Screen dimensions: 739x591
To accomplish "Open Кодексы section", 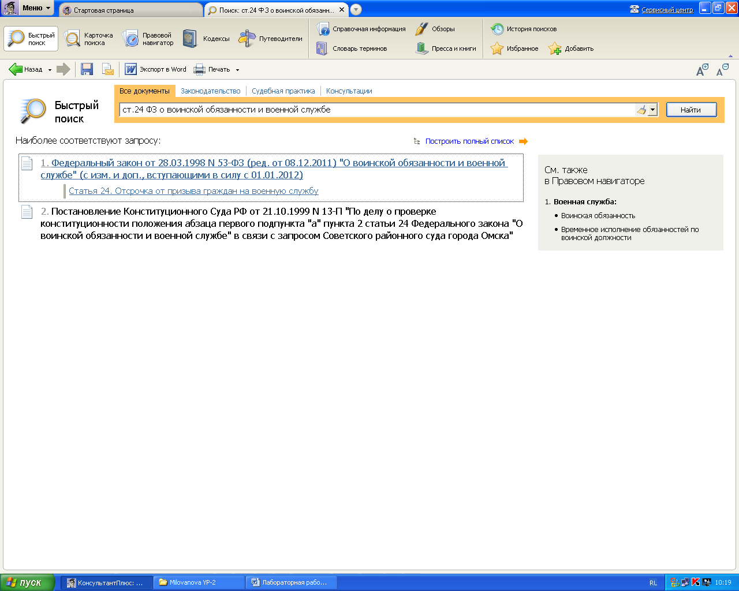I will point(206,39).
